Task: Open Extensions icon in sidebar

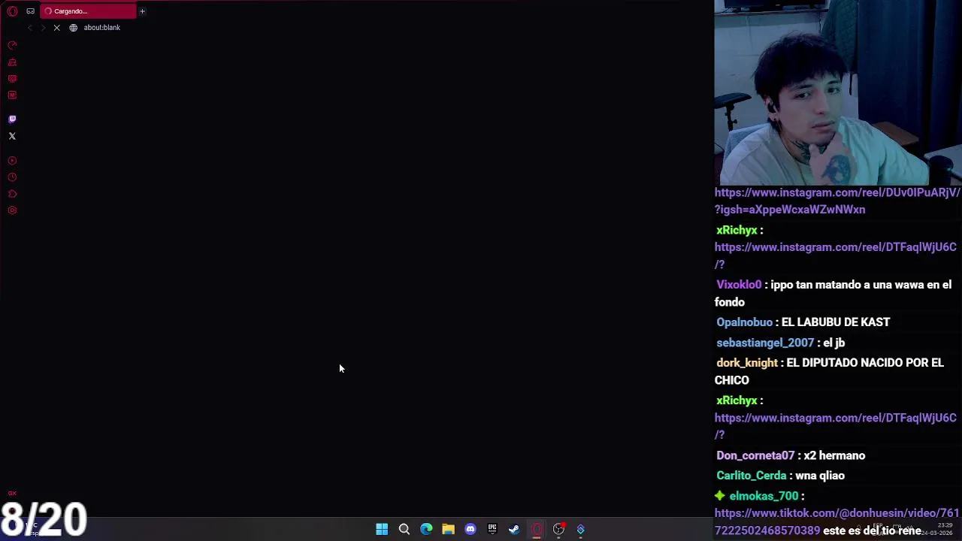Action: (12, 194)
